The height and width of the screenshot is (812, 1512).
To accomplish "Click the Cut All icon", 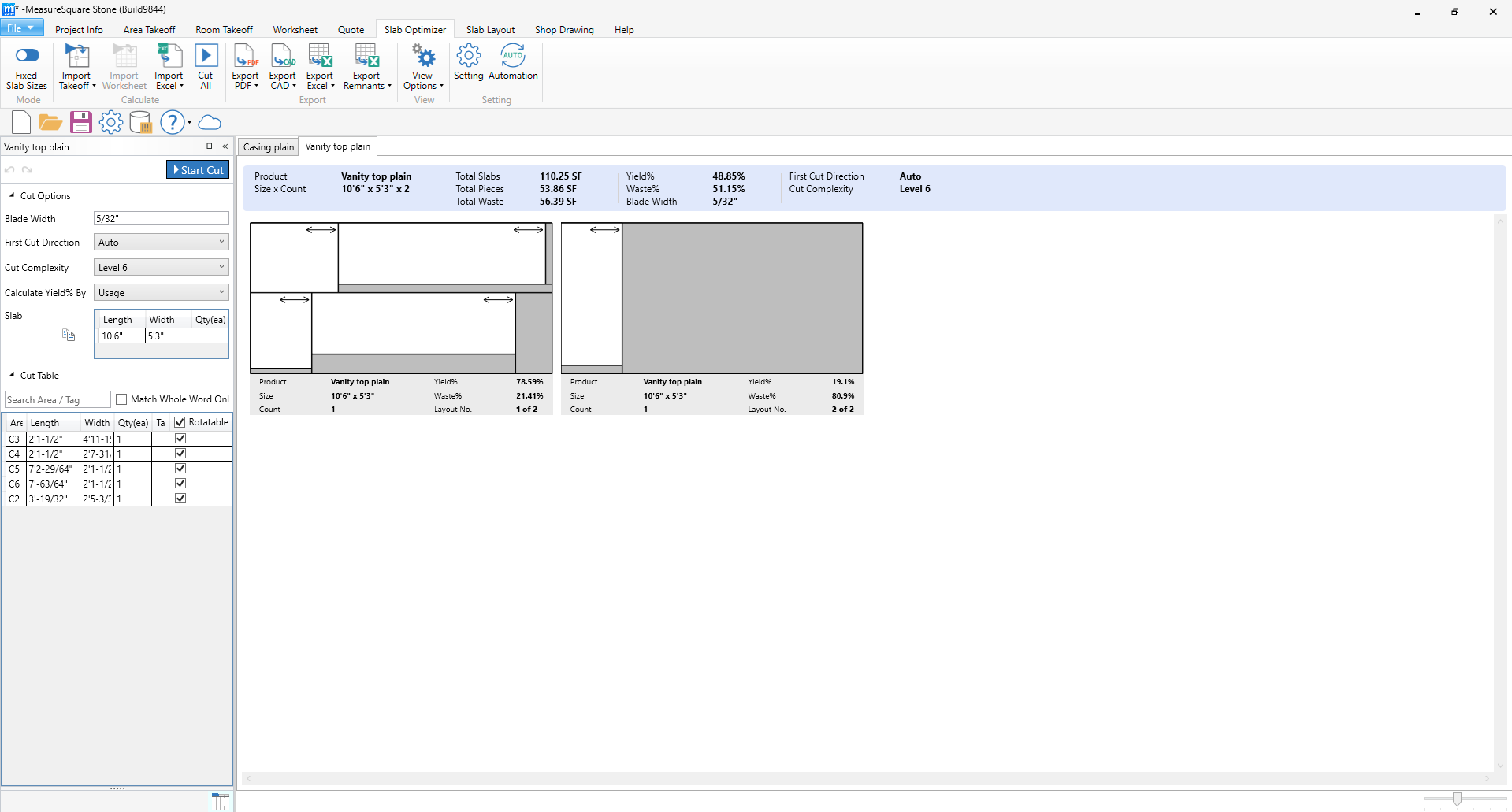I will point(206,57).
